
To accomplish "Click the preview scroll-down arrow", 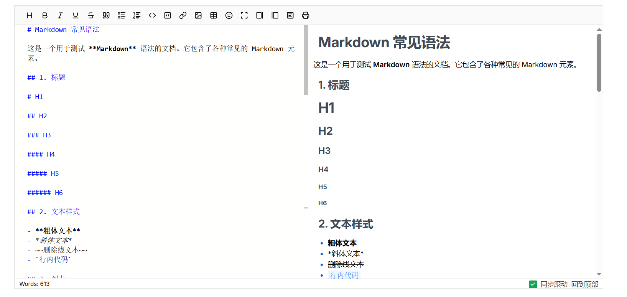I will [x=599, y=274].
